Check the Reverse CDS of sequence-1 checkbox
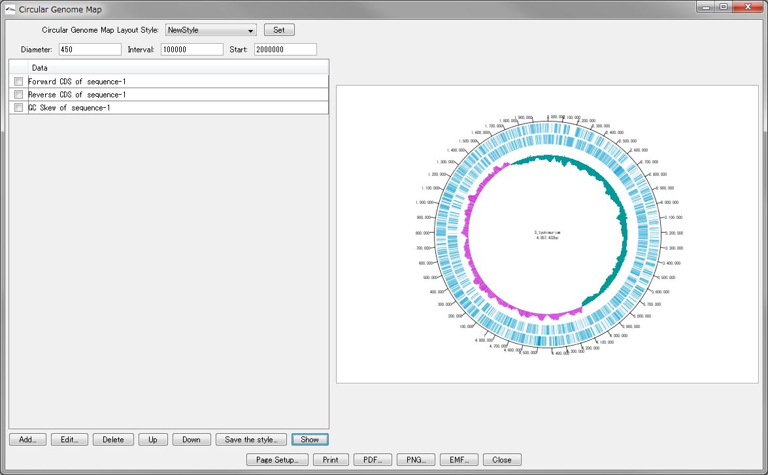The image size is (768, 475). click(x=18, y=95)
